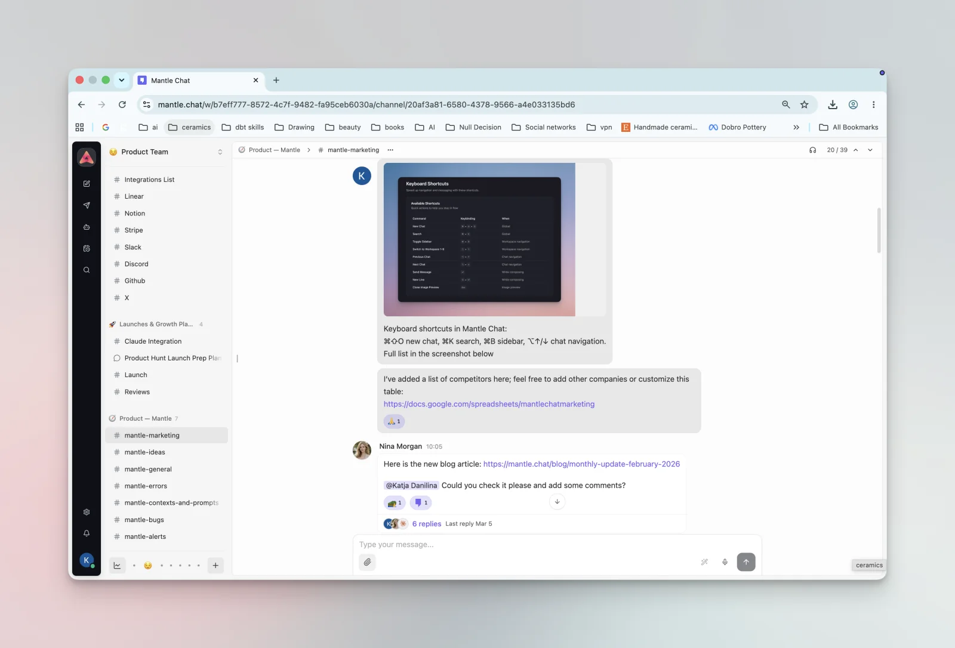955x648 pixels.
Task: Click the analytics chart icon in footer
Action: click(x=118, y=566)
